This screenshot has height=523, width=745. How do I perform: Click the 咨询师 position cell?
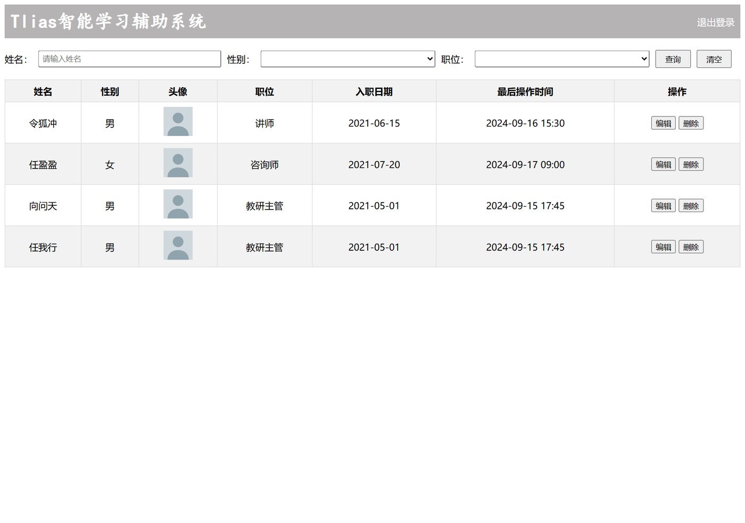tap(264, 165)
